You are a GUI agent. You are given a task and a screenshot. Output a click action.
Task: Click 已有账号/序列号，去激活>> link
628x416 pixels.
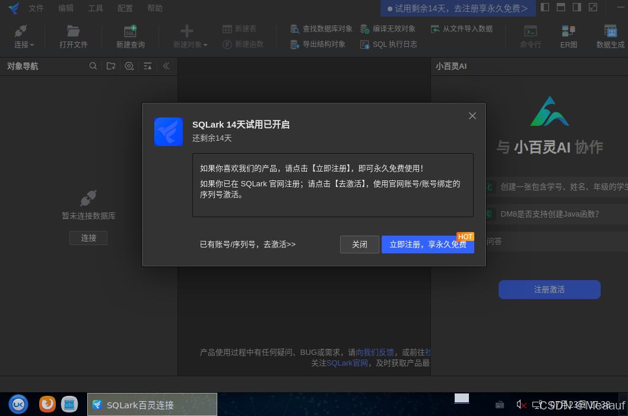[x=248, y=244]
